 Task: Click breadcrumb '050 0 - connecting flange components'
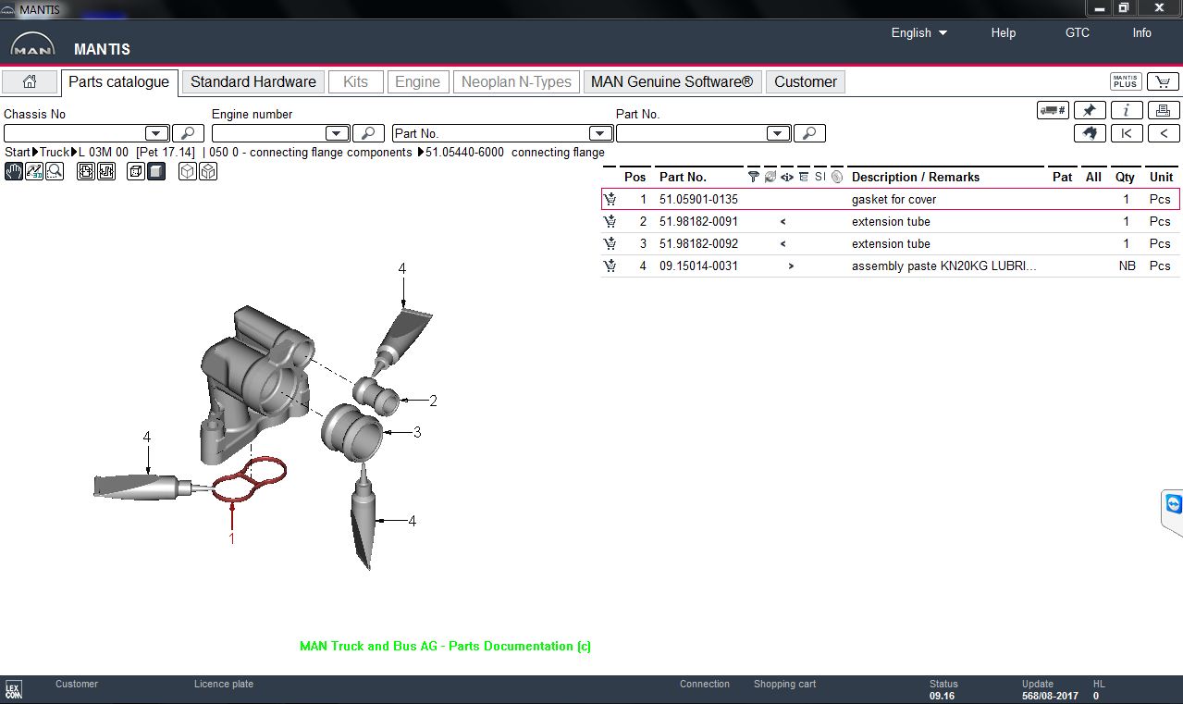coord(311,152)
